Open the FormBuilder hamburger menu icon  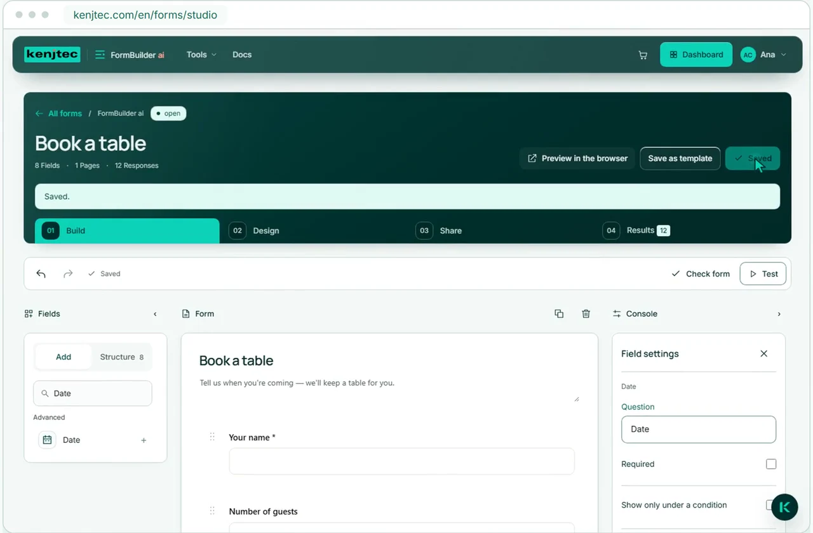[x=100, y=55]
